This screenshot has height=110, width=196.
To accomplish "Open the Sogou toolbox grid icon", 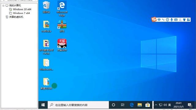I will point(189,20).
